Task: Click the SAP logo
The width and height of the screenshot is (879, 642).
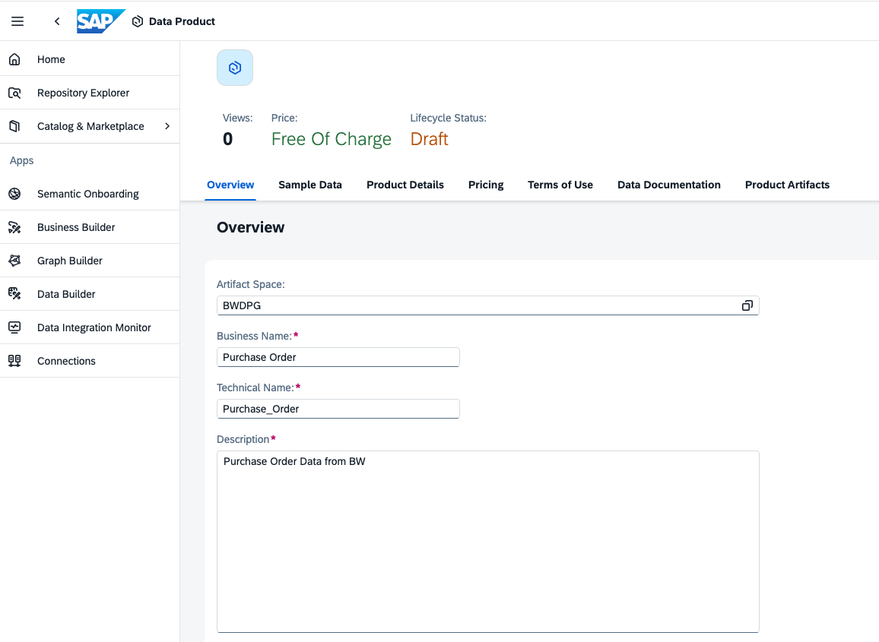Action: 100,21
